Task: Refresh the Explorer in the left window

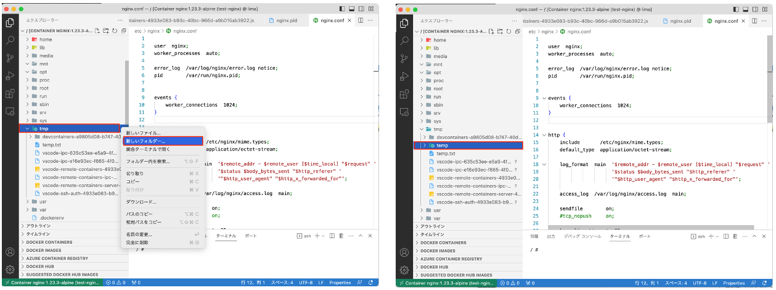Action: click(x=115, y=31)
